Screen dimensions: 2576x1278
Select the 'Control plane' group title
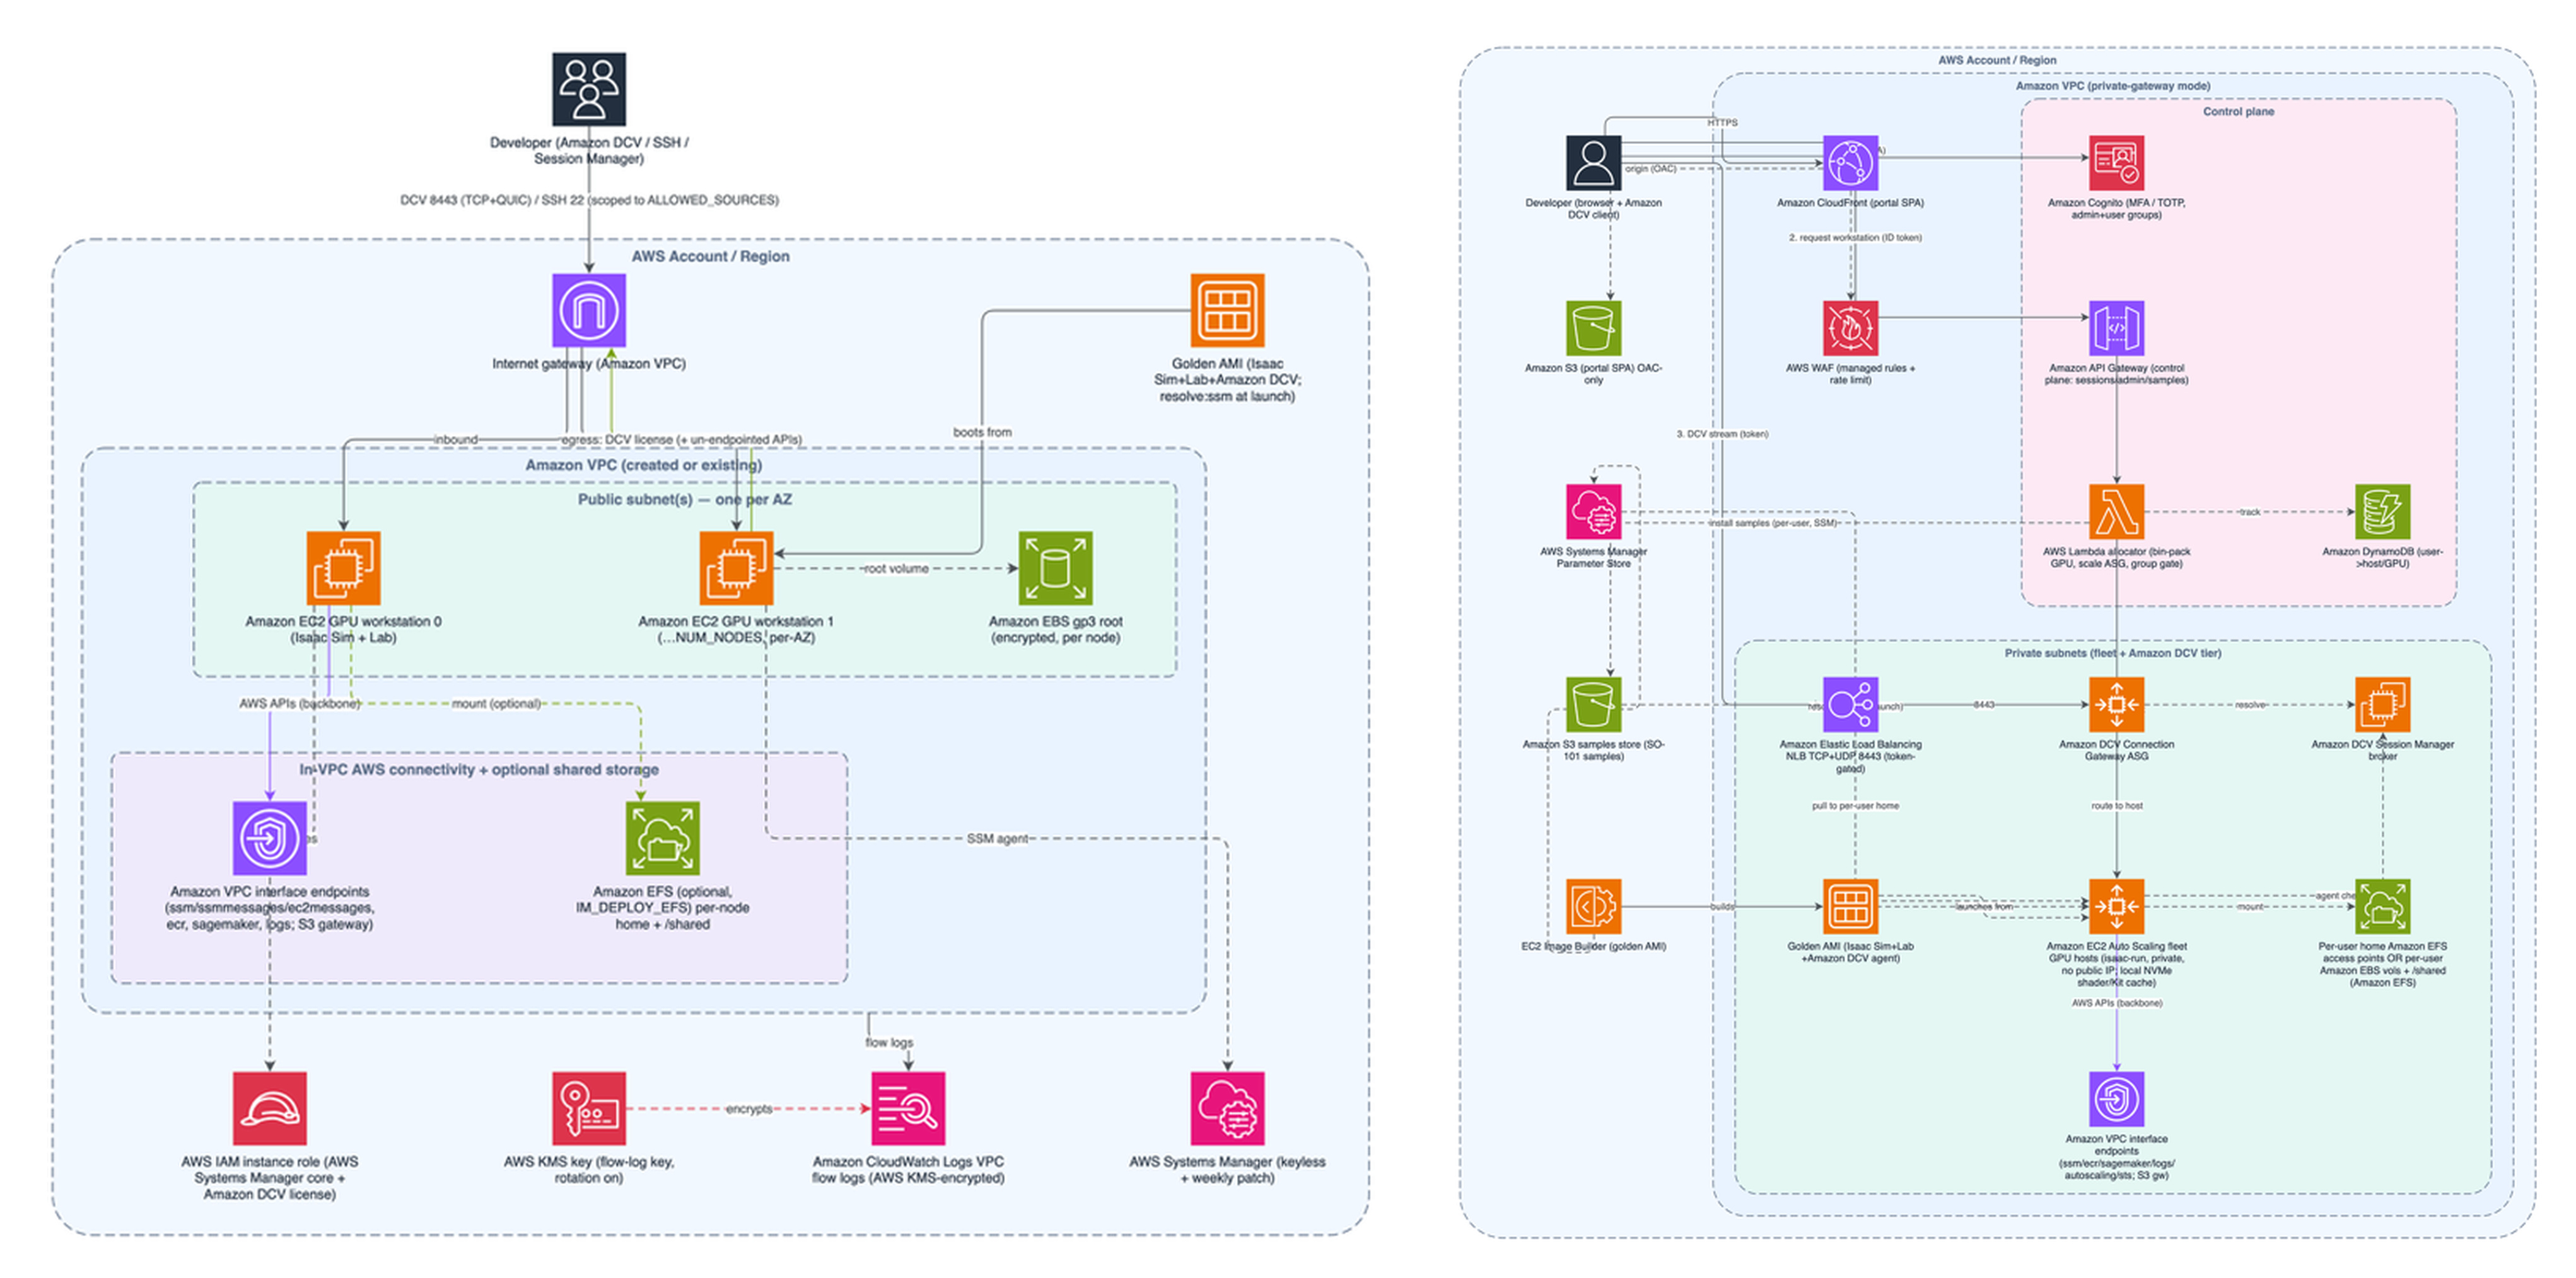pos(2238,111)
